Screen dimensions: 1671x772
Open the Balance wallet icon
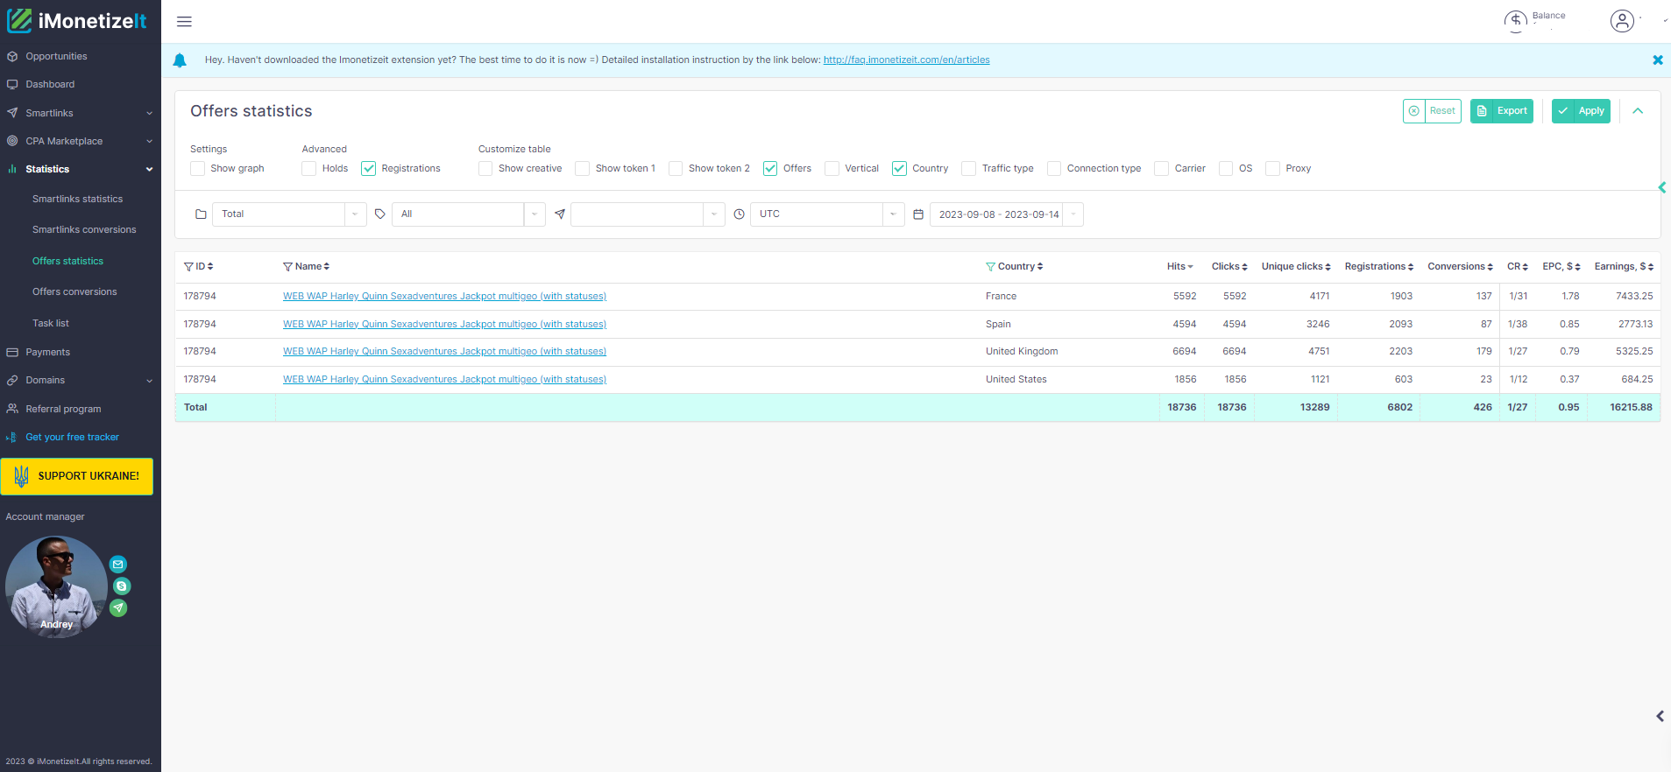(1515, 21)
